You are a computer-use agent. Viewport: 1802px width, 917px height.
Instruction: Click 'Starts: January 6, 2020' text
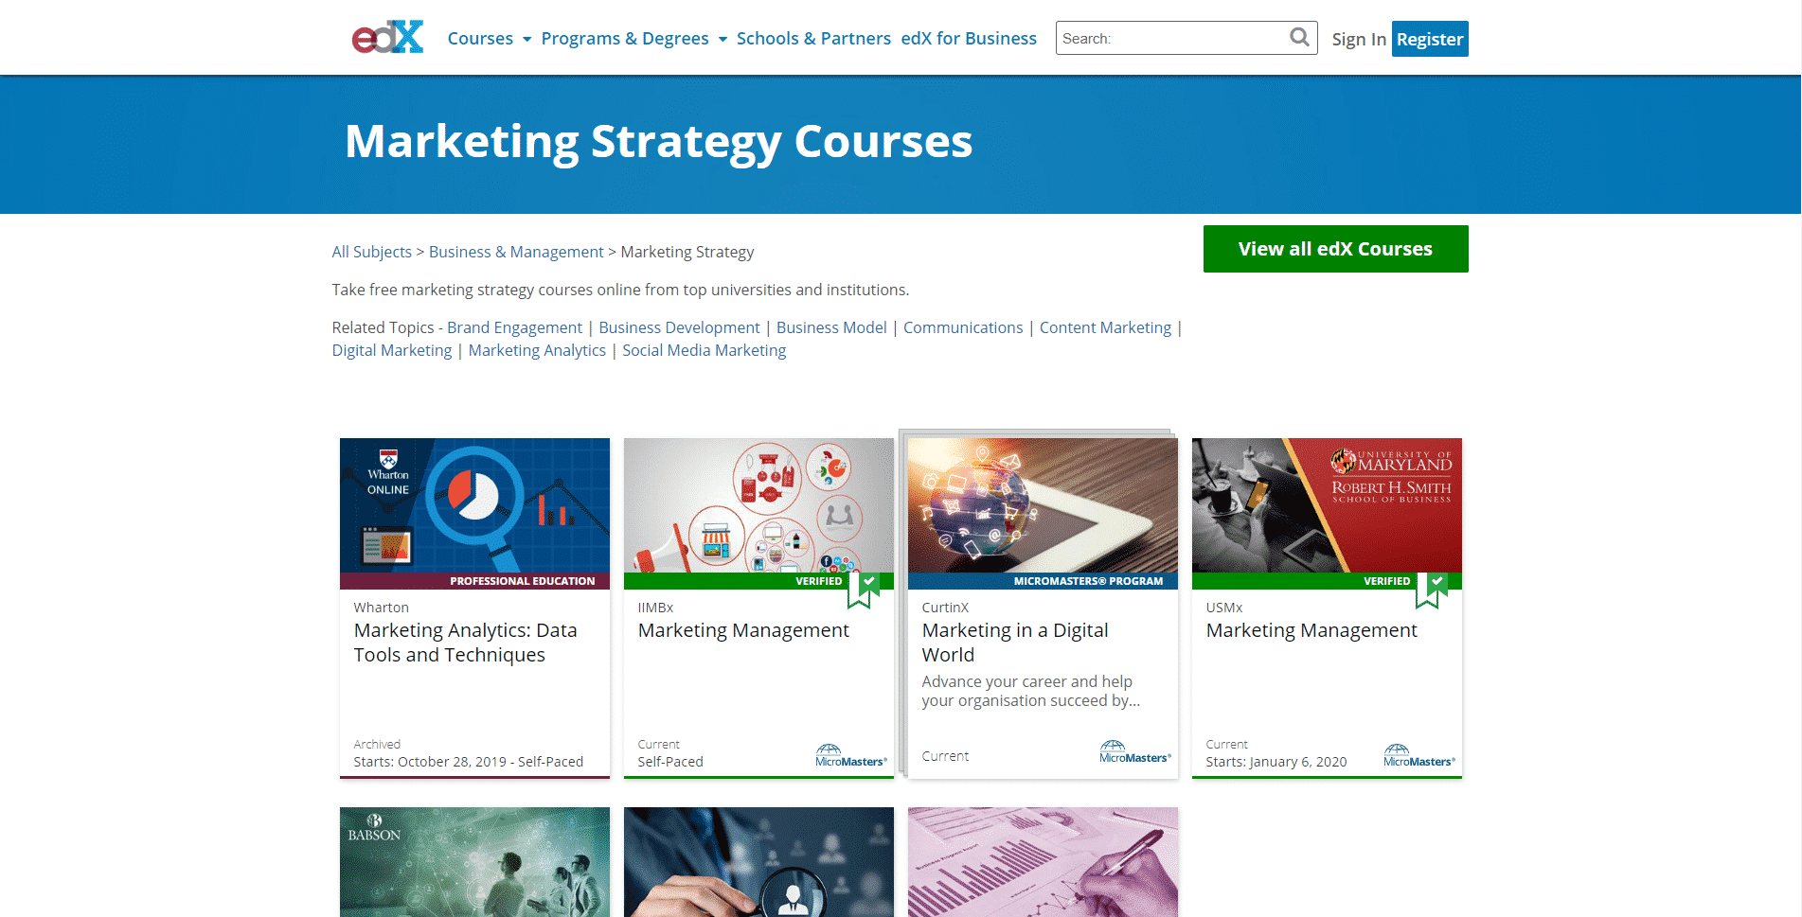[1276, 762]
